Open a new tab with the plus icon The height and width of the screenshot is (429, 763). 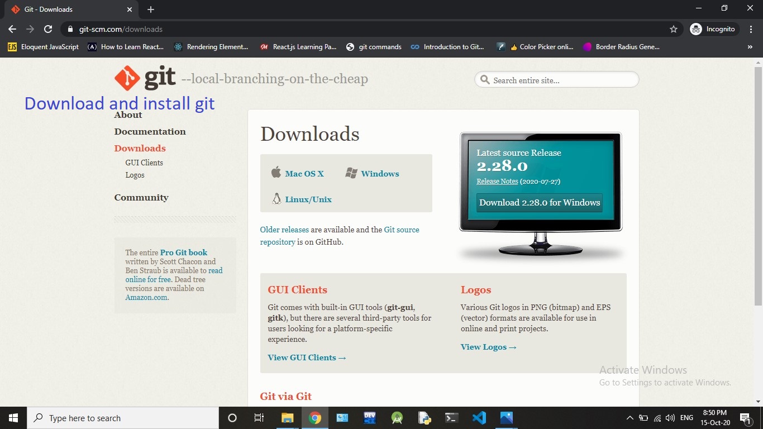point(151,9)
